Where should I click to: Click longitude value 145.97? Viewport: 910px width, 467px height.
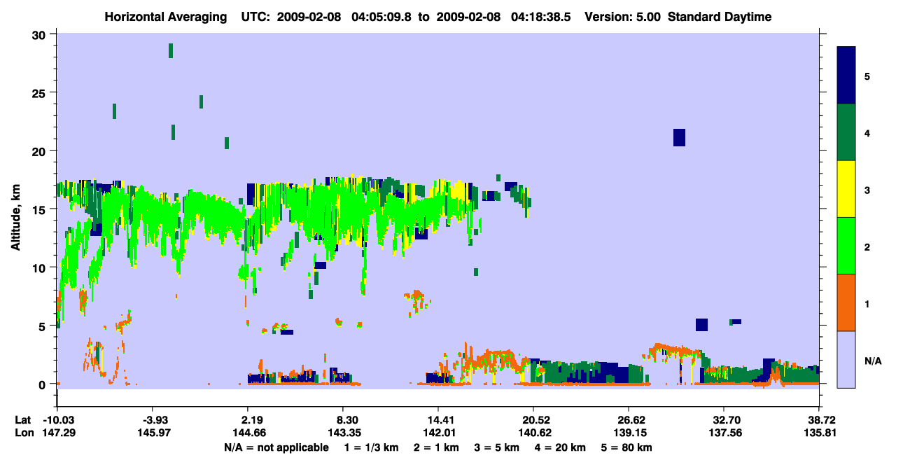pyautogui.click(x=153, y=433)
